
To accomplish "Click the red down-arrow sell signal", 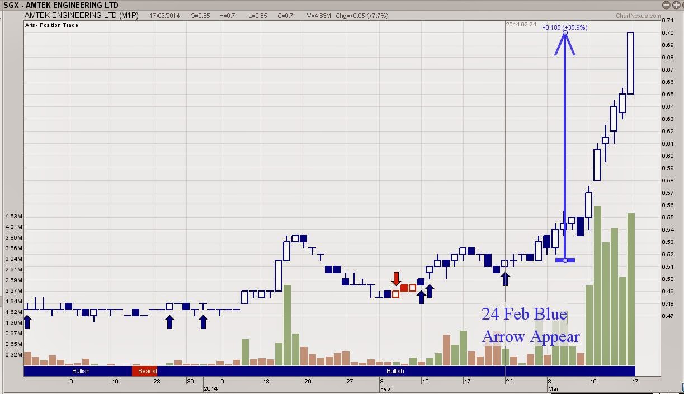I will [x=396, y=279].
